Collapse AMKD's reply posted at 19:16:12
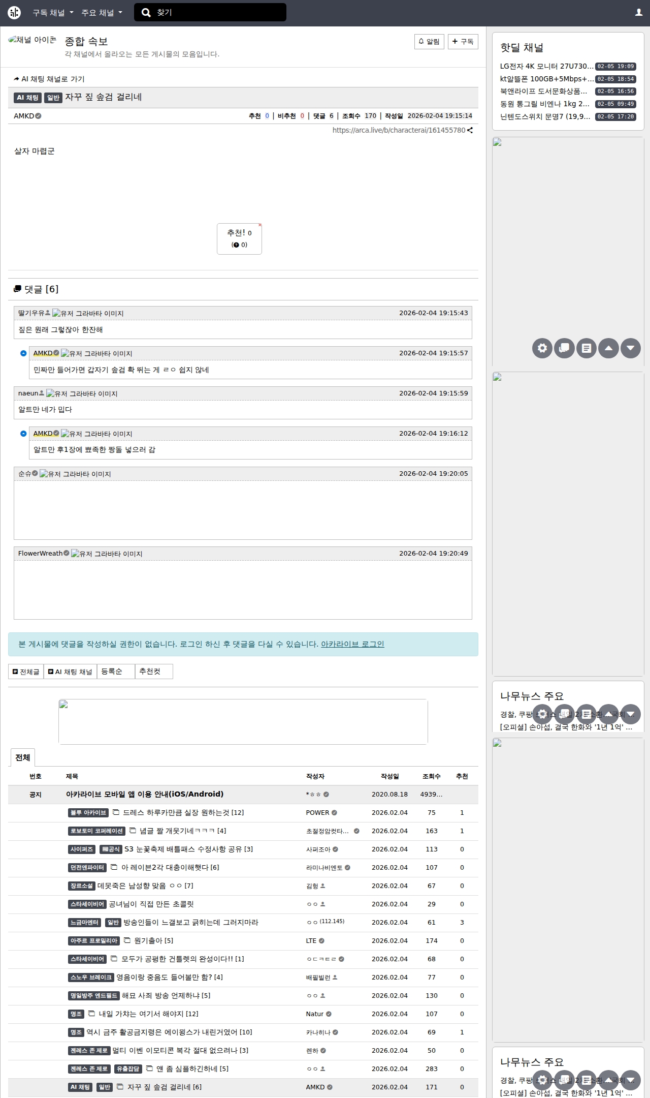The width and height of the screenshot is (650, 1098). (x=23, y=434)
